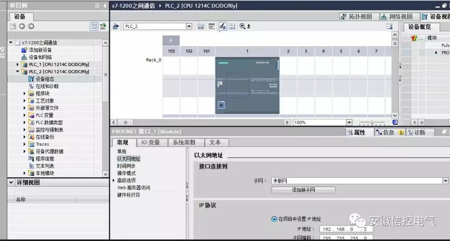Click the IP 地址 input field
Viewport: 450px width, 241px height.
[346, 229]
